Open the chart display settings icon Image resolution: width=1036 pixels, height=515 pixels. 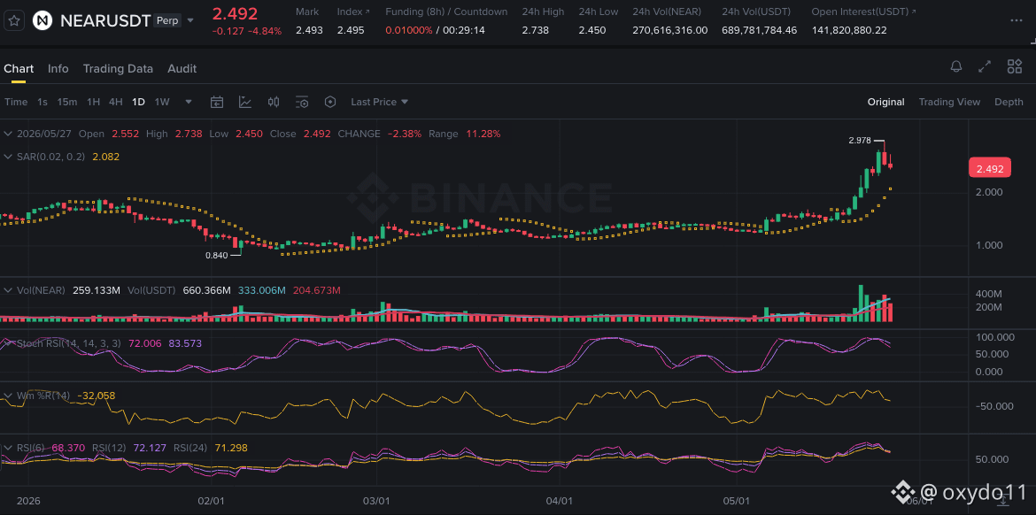[302, 102]
